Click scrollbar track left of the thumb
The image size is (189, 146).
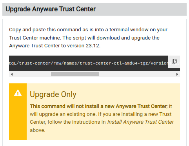pyautogui.click(x=33, y=74)
